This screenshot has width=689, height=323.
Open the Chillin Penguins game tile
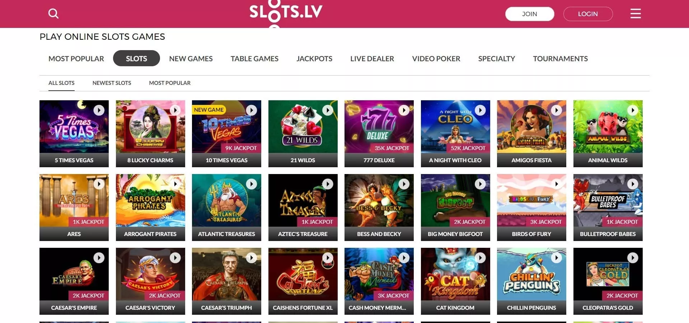tap(531, 281)
